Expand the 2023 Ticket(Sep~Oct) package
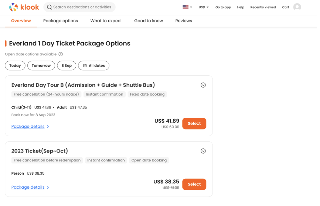Viewport: 320px width, 206px height. coord(203,151)
